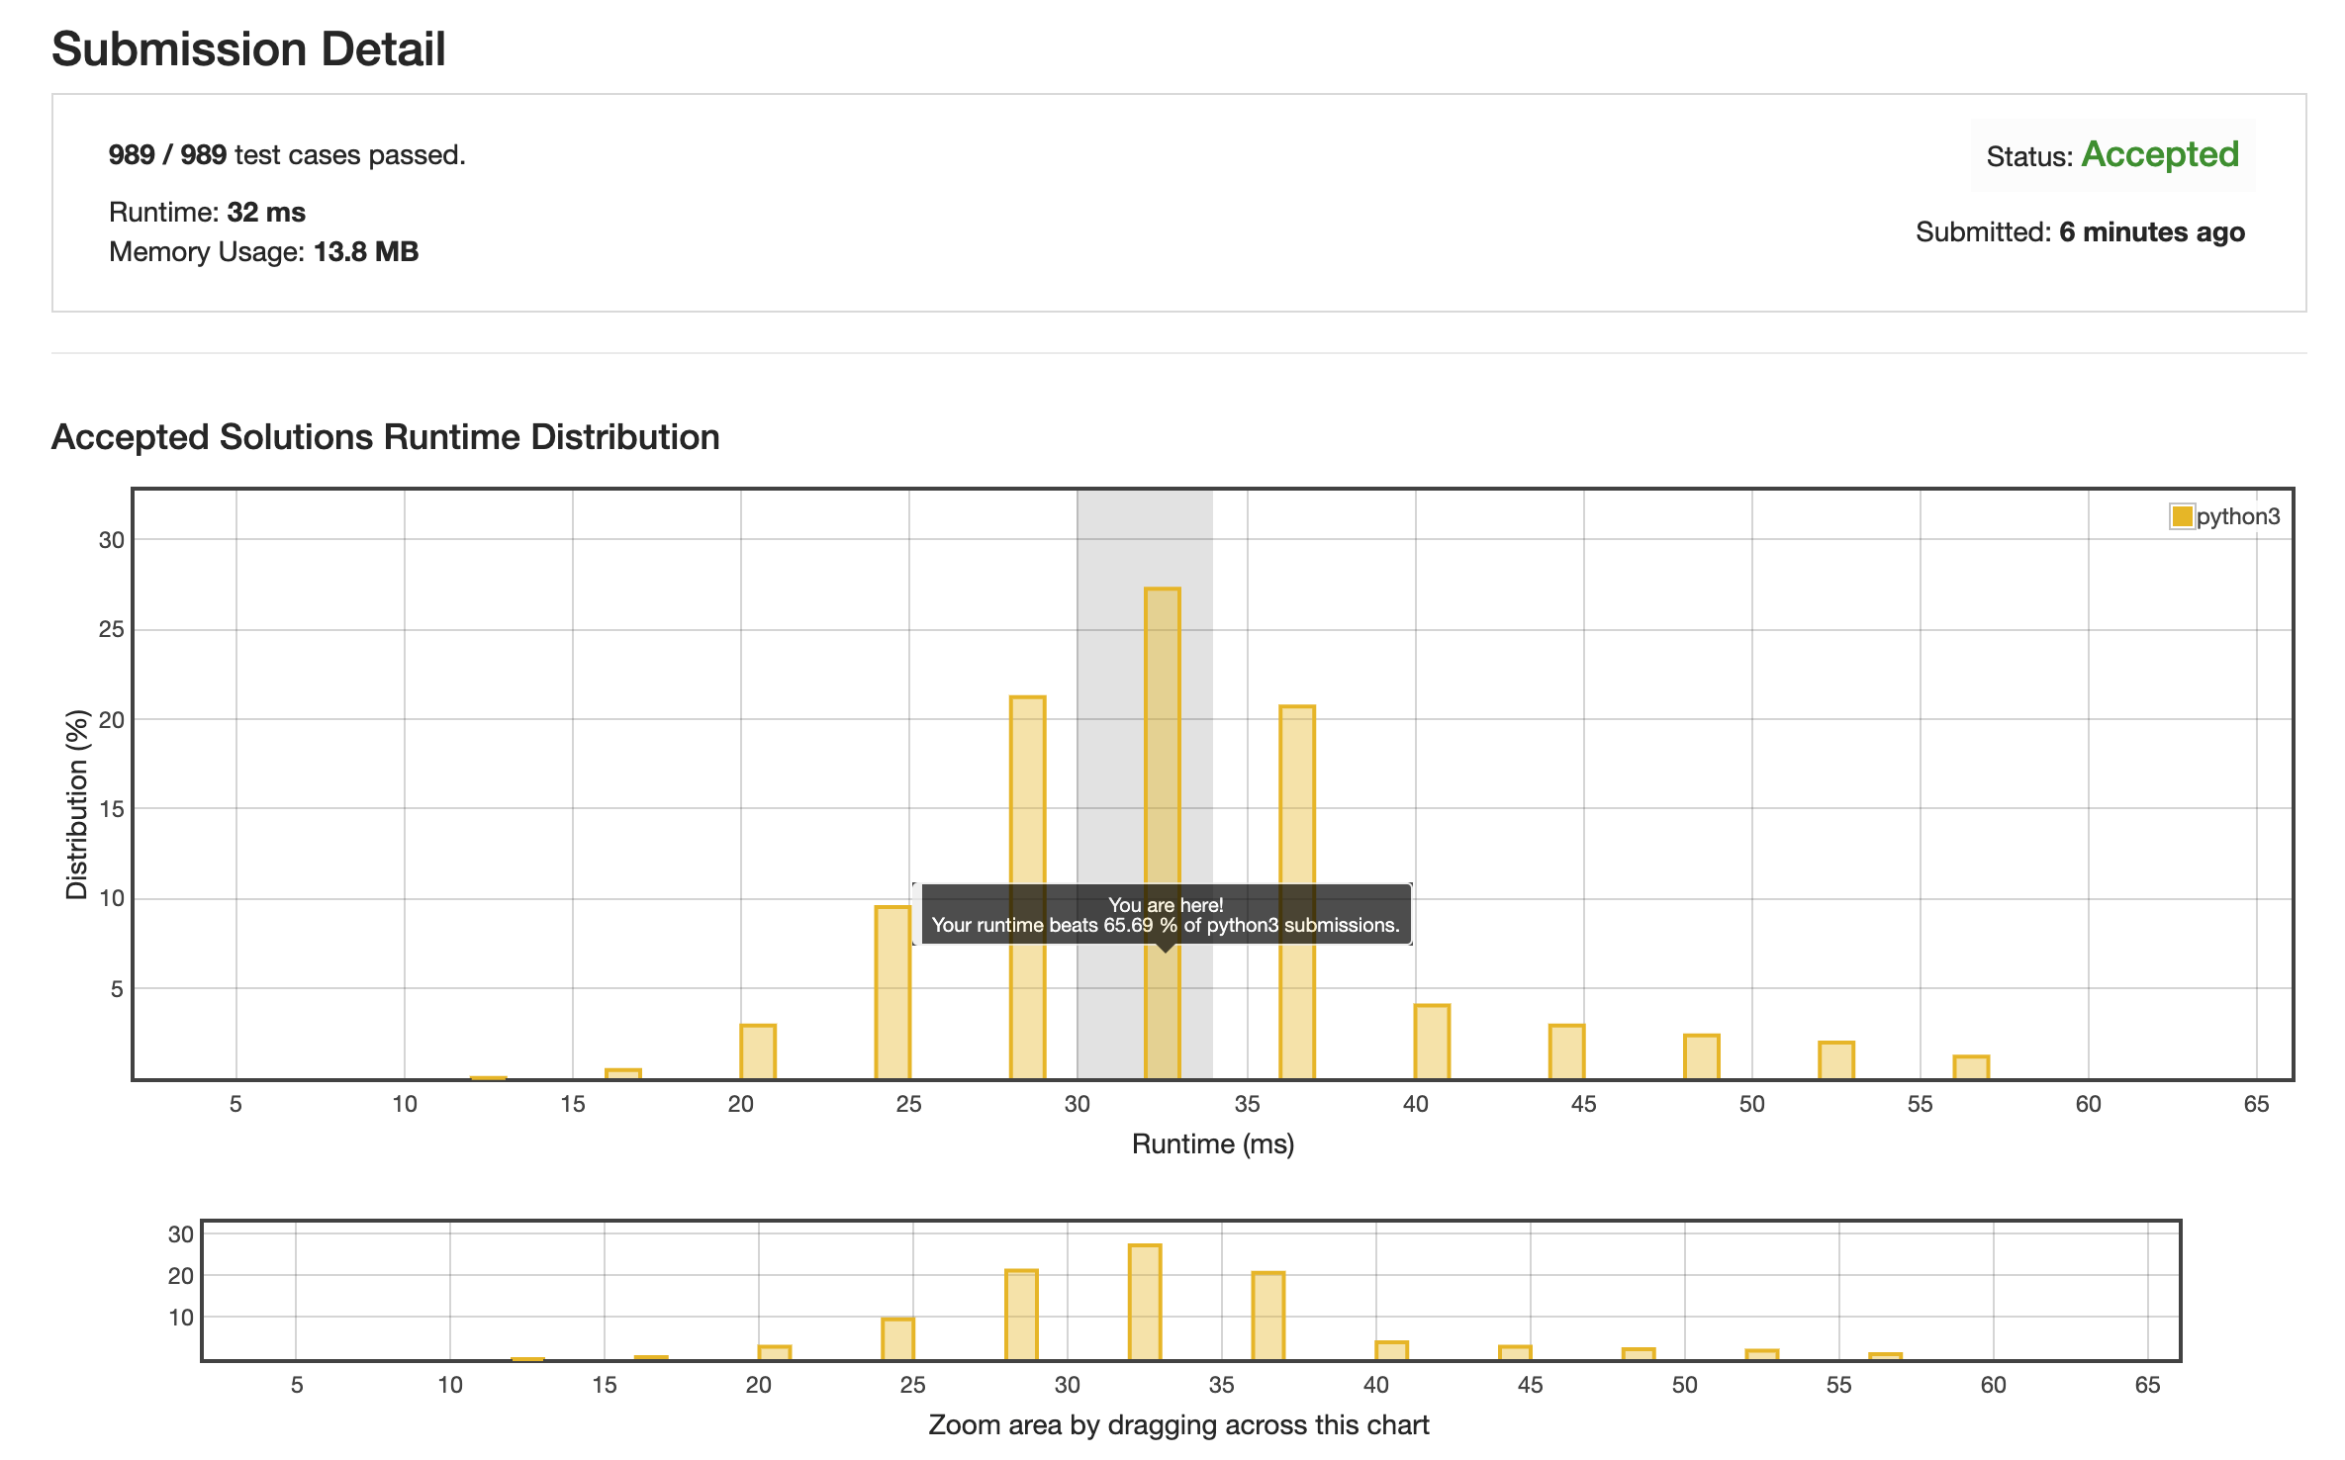Click the 20 ms runtime bar
Screen dimensions: 2345x1460
pyautogui.click(x=758, y=1051)
